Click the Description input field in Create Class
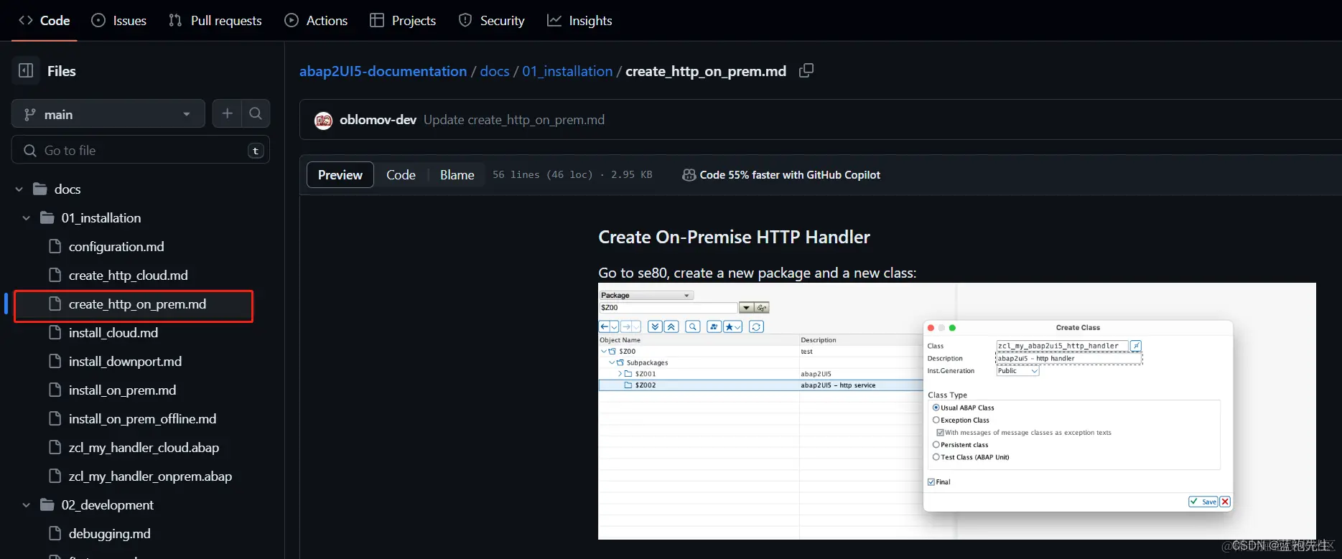The height and width of the screenshot is (559, 1342). pyautogui.click(x=1068, y=359)
